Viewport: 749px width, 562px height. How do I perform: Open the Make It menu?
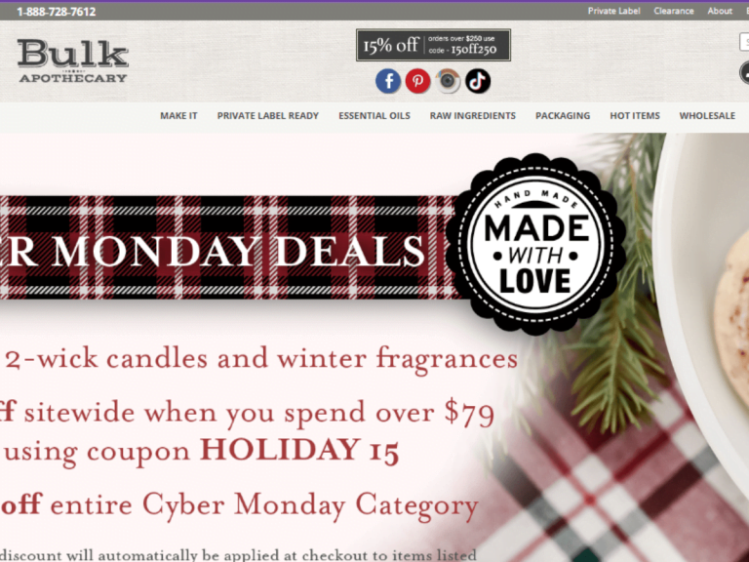pos(178,116)
